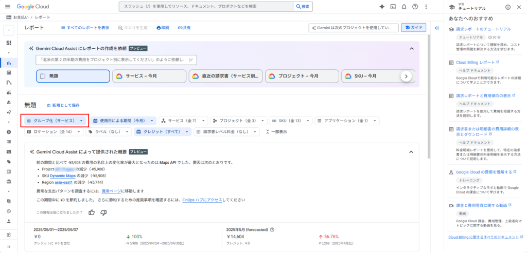The width and height of the screenshot is (527, 253).
Task: Click the ガイド button
Action: [x=414, y=28]
